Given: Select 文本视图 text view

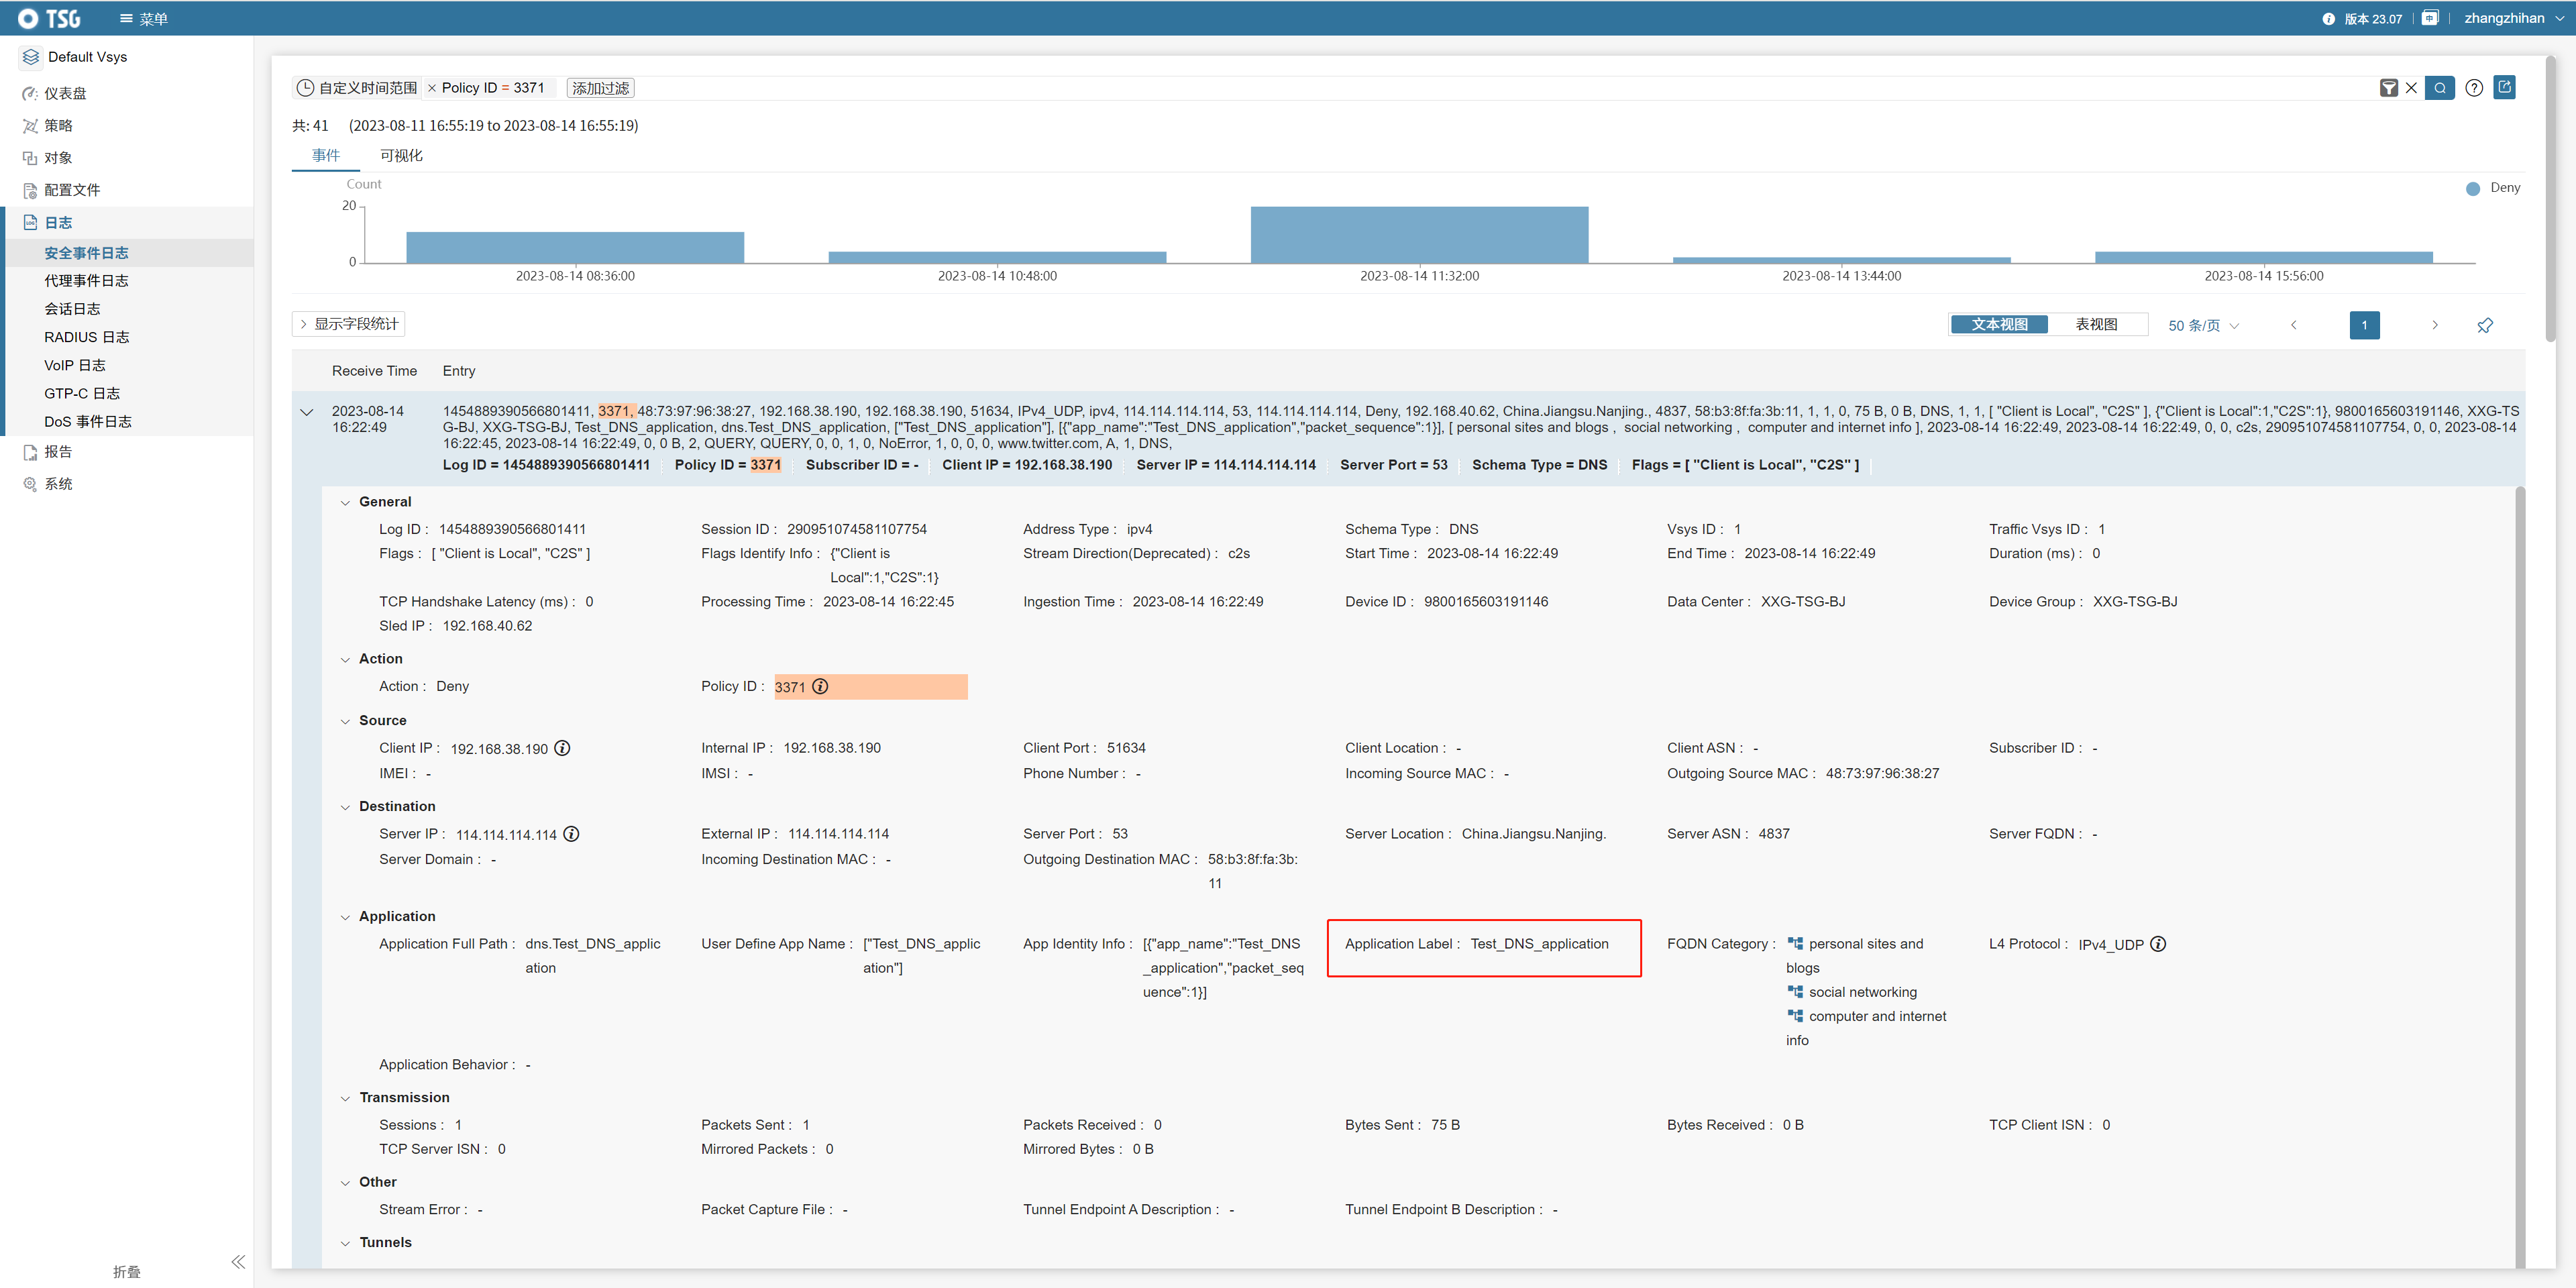Looking at the screenshot, I should coord(1999,324).
